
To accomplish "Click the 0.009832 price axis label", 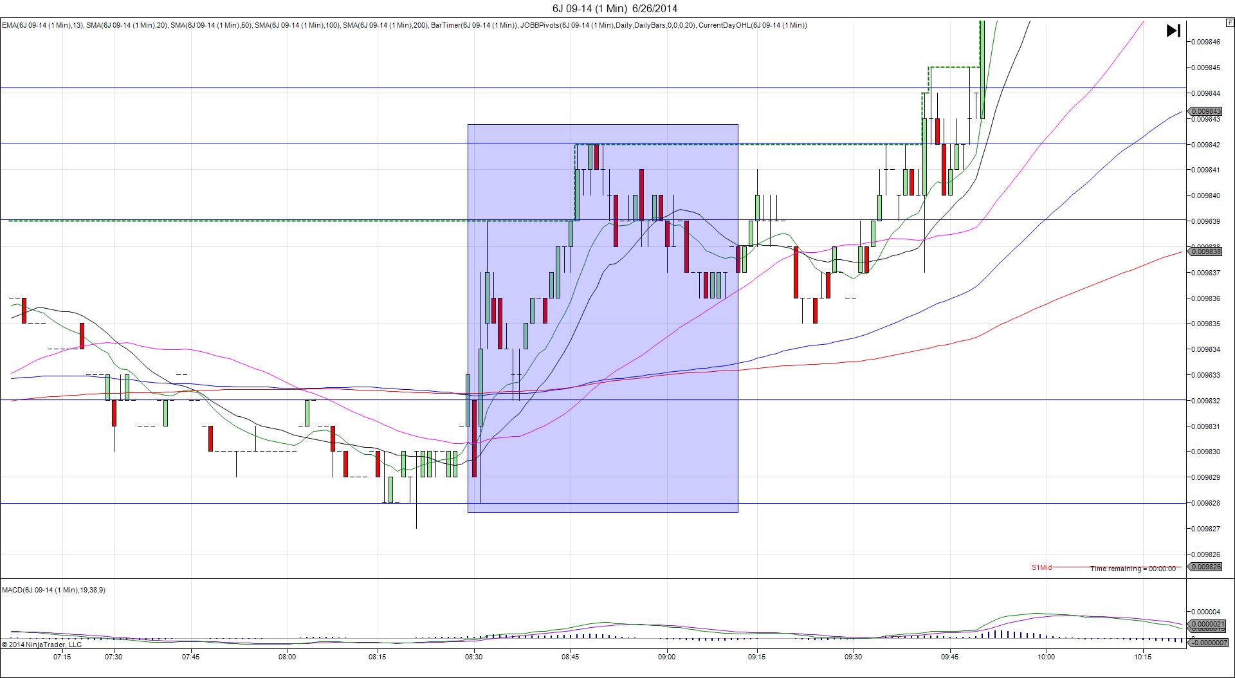I will 1205,401.
